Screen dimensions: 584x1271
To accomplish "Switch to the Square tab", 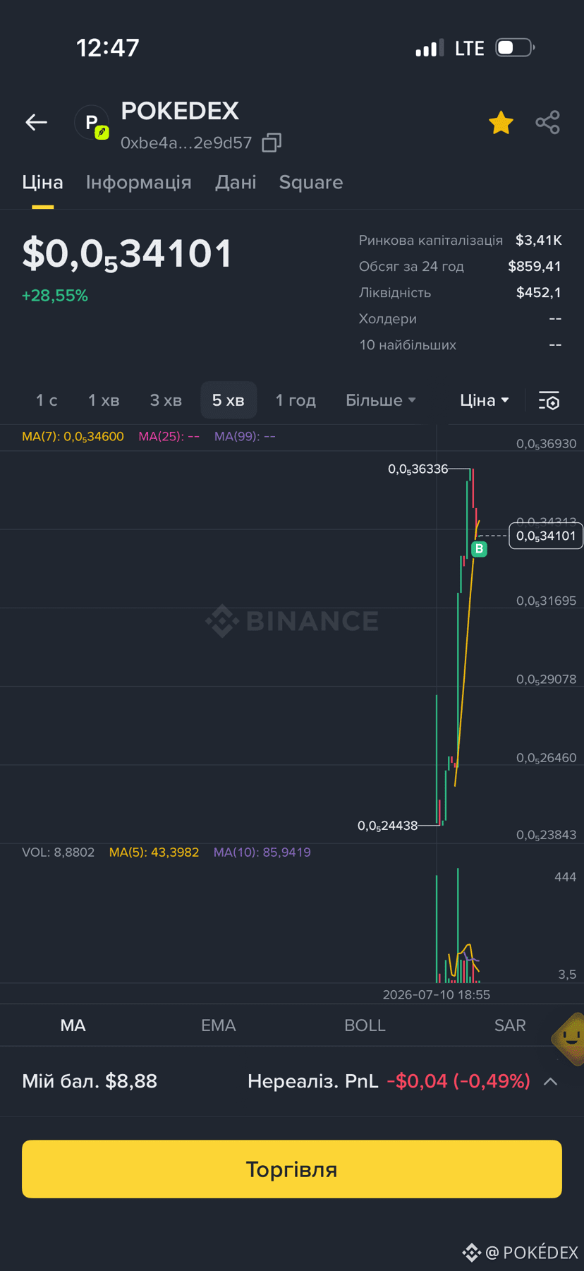I will (x=311, y=182).
